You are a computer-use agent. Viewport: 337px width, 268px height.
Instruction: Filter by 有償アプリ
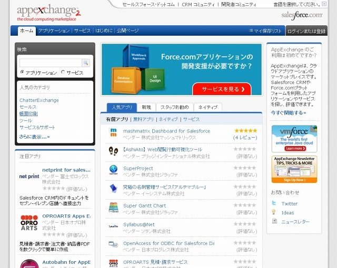(x=117, y=119)
